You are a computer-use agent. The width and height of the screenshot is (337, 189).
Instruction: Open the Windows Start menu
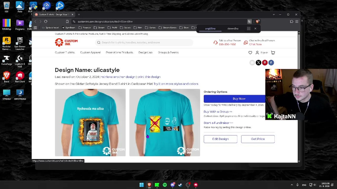click(x=142, y=185)
